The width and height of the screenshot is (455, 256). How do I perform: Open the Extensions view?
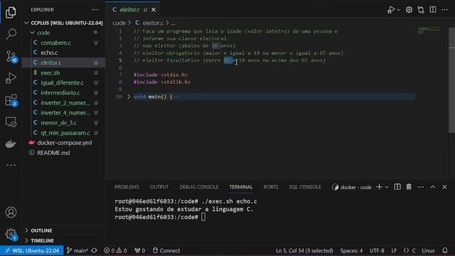click(x=11, y=100)
